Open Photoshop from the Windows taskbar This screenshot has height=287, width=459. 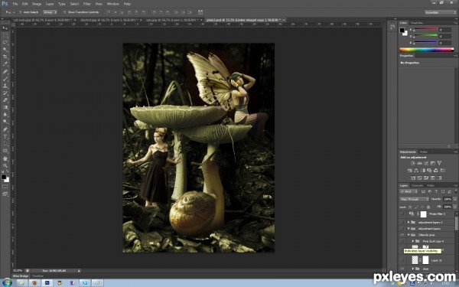point(47,282)
